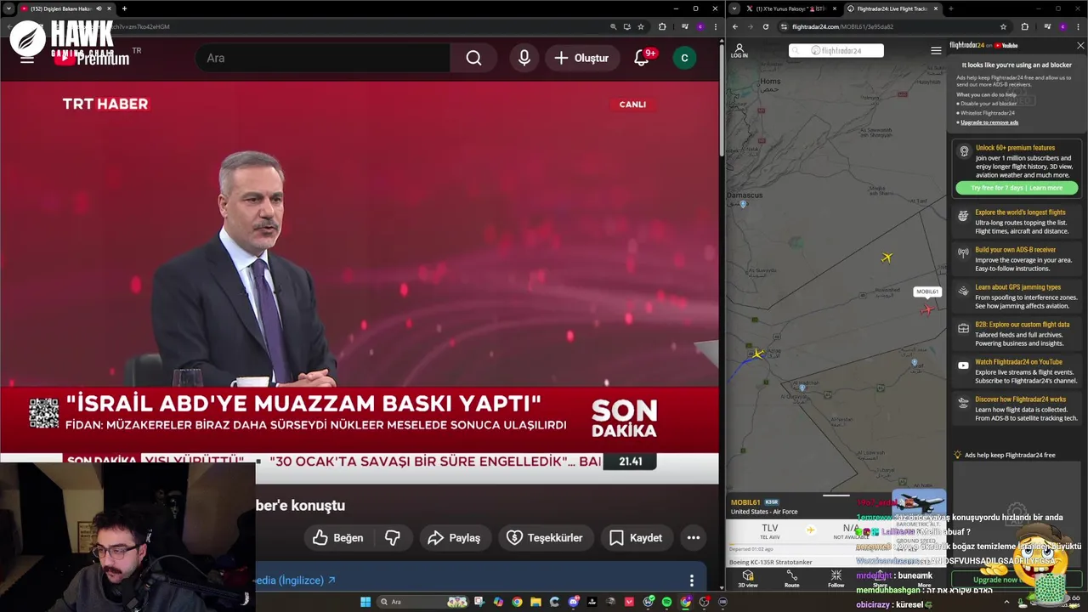The image size is (1088, 612).
Task: Click the Flightradar24 LOG IN icon
Action: tap(739, 51)
